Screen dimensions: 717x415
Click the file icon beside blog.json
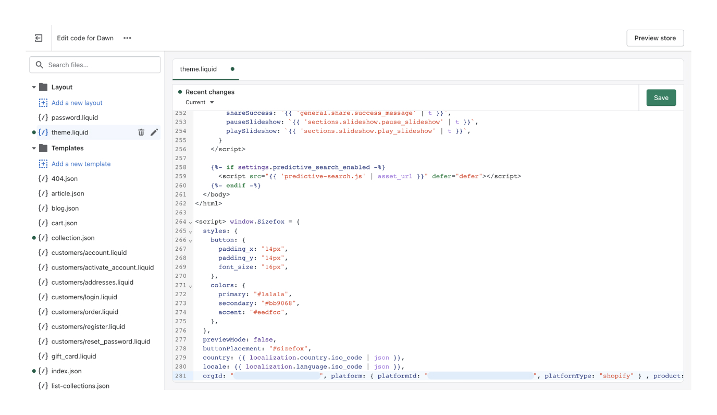pos(43,208)
